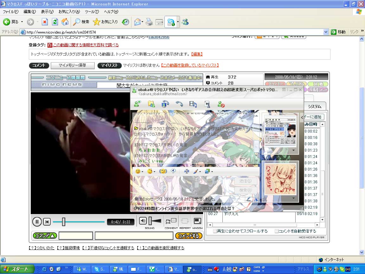The image size is (365, 274).
Task: Click コメントする submit button
Action: [x=189, y=236]
